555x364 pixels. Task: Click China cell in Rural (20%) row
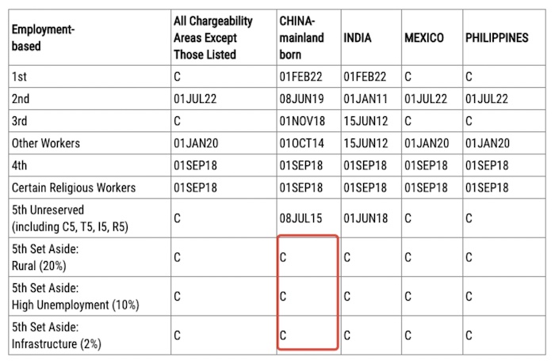pos(308,257)
